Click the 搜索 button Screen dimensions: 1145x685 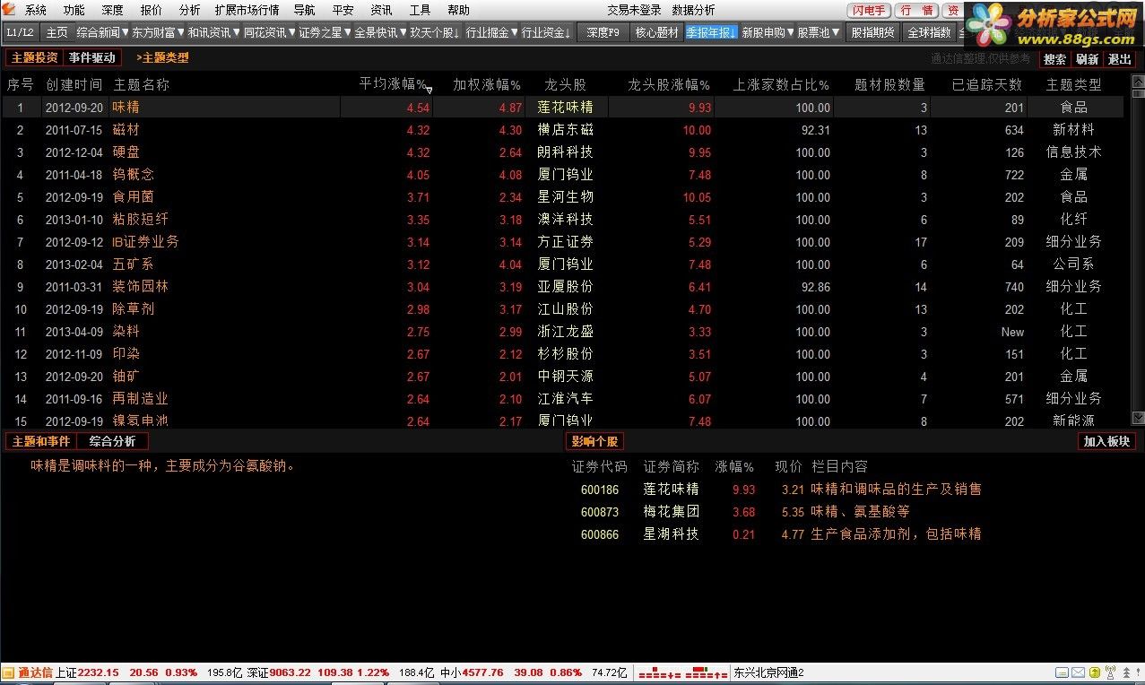click(x=1055, y=59)
